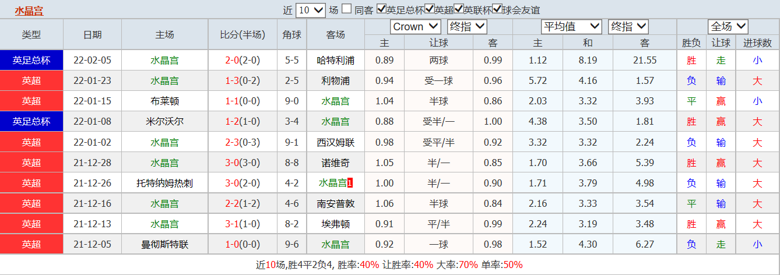Image resolution: width=780 pixels, height=275 pixels.
Task: Click the 曼彻斯特联 home team link
Action: (x=164, y=244)
